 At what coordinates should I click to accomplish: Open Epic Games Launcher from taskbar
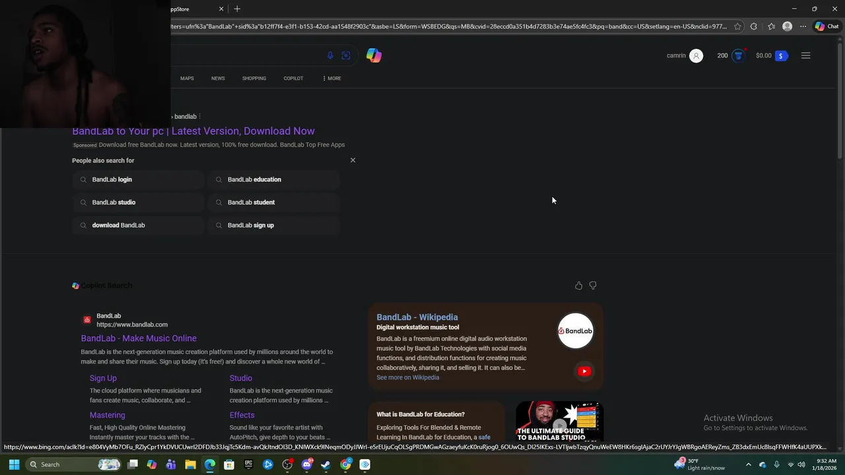248,464
